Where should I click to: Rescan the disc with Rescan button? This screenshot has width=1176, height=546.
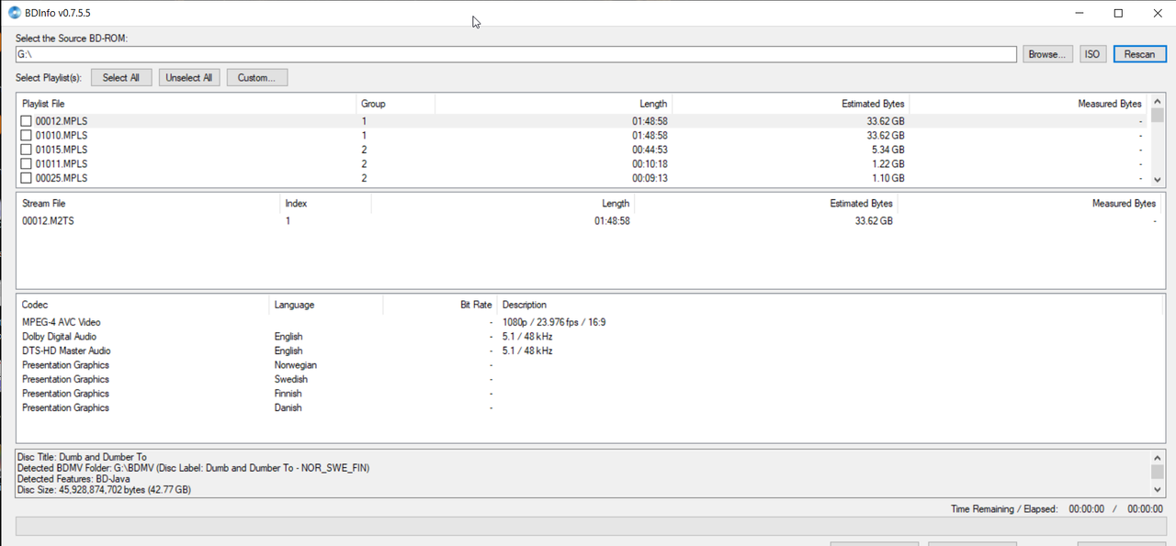1139,54
